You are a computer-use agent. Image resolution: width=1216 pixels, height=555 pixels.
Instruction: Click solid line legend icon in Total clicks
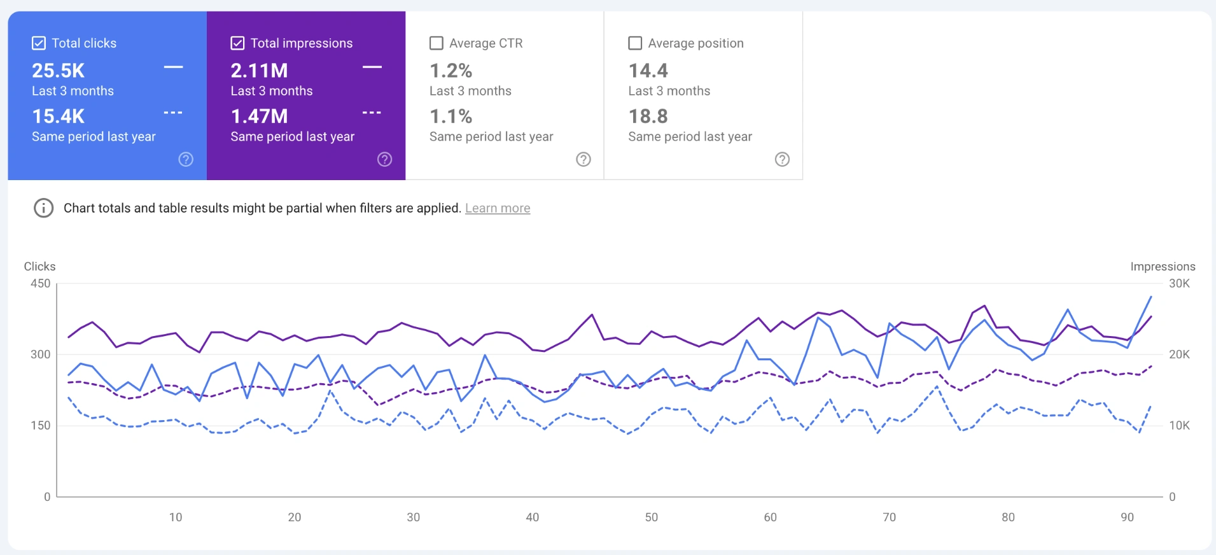173,67
